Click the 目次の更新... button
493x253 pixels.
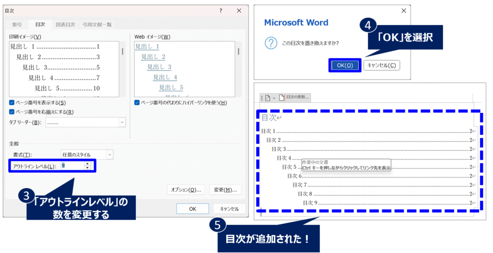click(294, 97)
